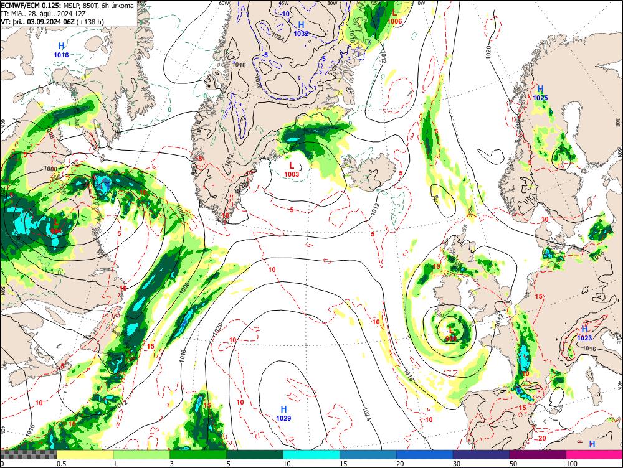This screenshot has height=468, width=623.
Task: Click the '1024' isobar label over Greenland
Action: point(278,37)
